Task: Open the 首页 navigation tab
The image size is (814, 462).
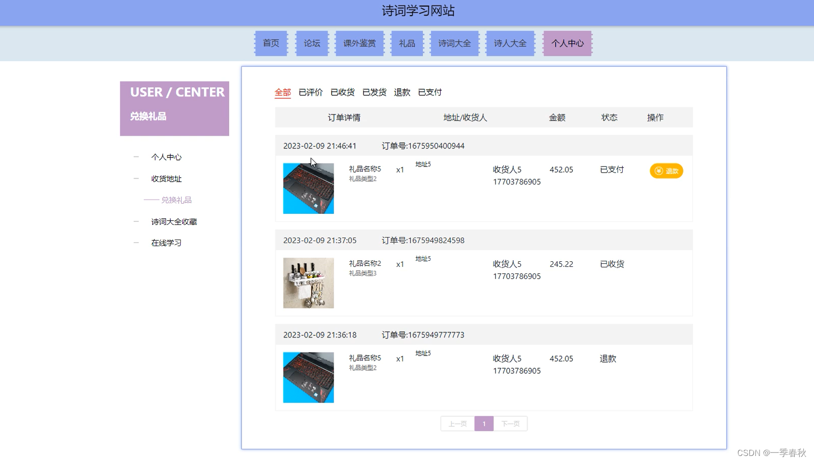Action: pyautogui.click(x=270, y=43)
